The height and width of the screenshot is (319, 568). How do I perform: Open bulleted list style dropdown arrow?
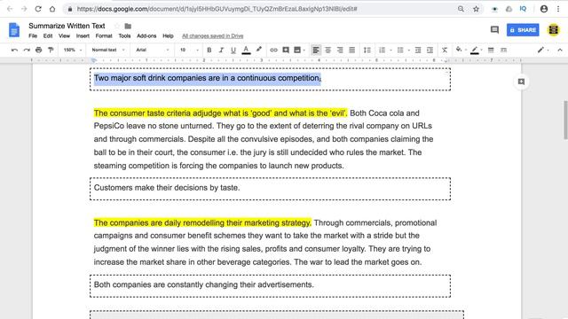(409, 51)
